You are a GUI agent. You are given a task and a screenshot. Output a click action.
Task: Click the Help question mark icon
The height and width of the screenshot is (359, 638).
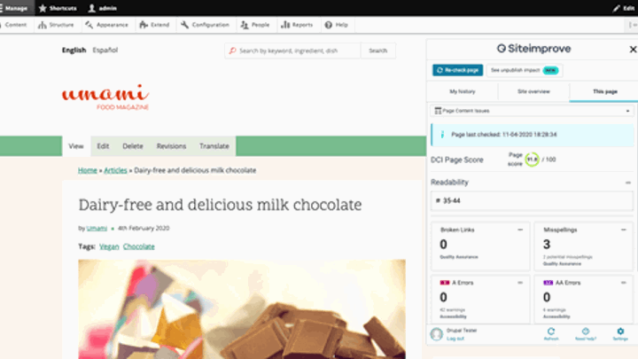pyautogui.click(x=329, y=25)
